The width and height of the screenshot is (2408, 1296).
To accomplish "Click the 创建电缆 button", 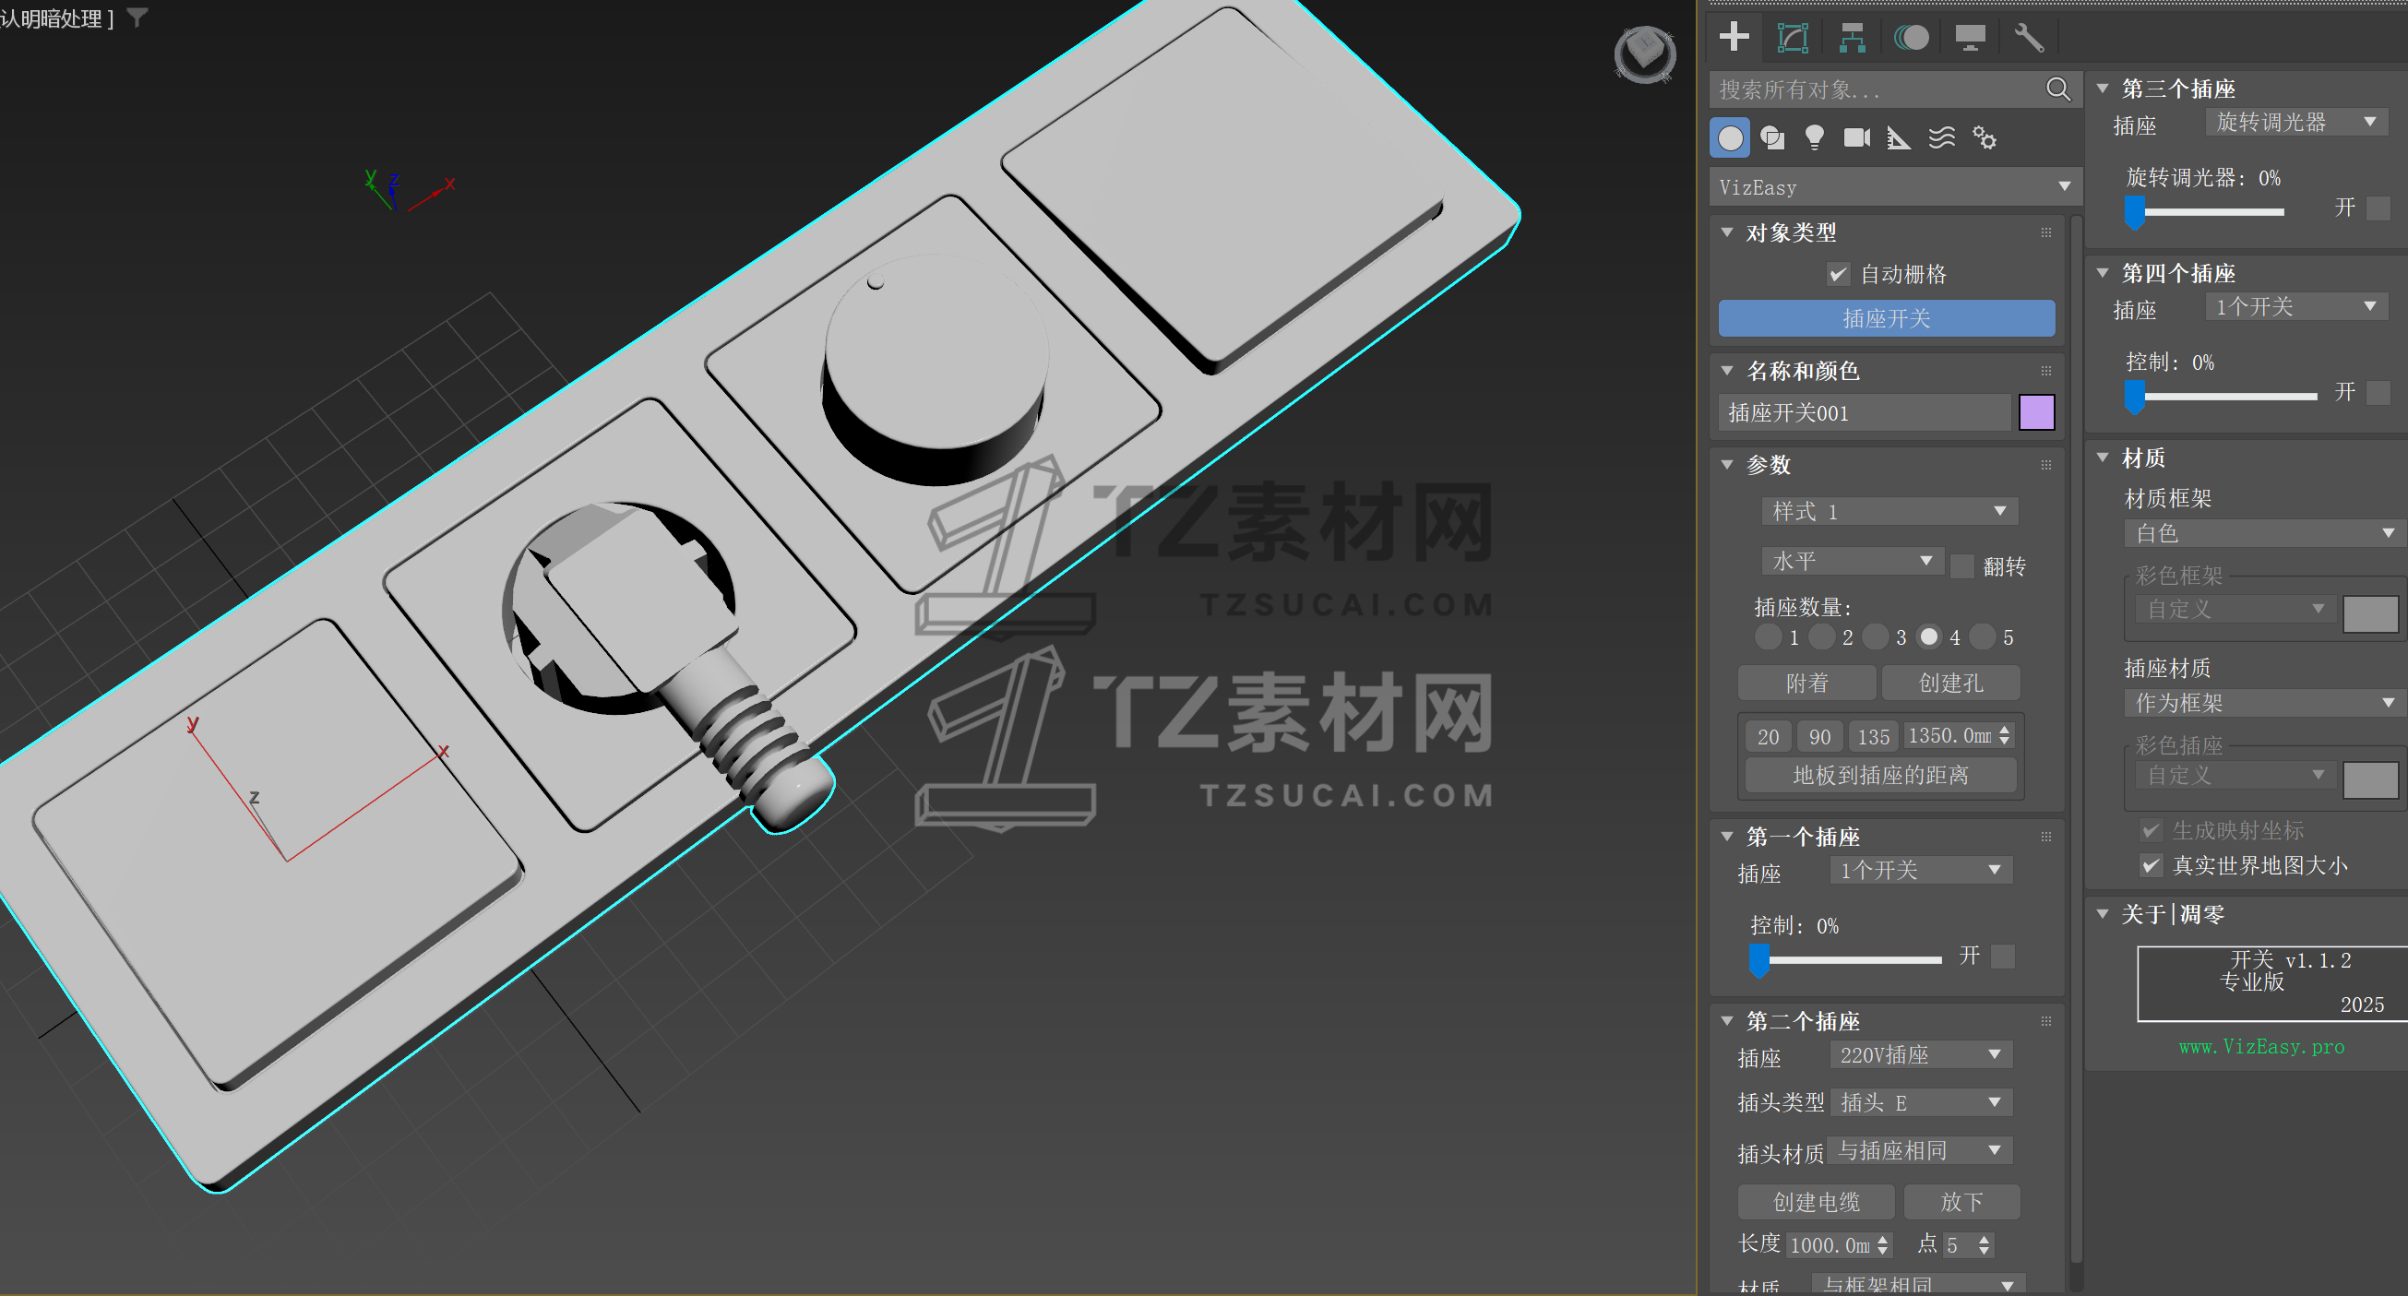I will coord(1816,1202).
